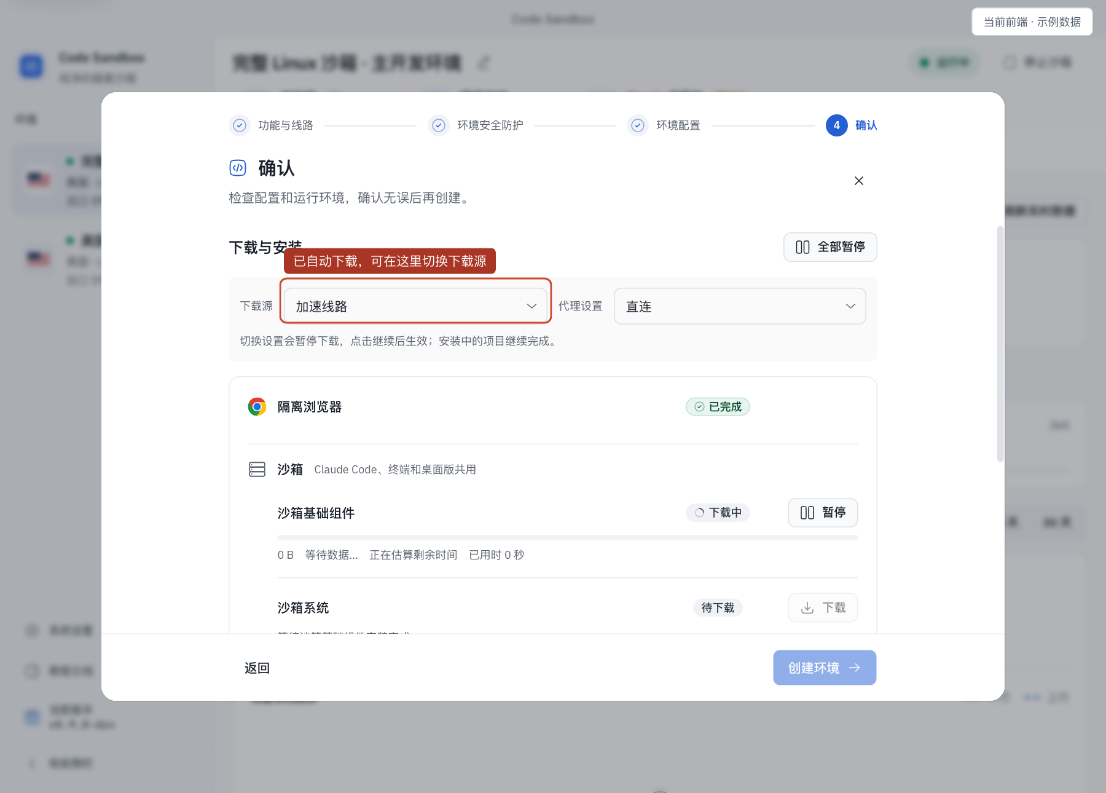Click the dialog's vertical scrollbar
This screenshot has width=1106, height=793.
(1000, 344)
